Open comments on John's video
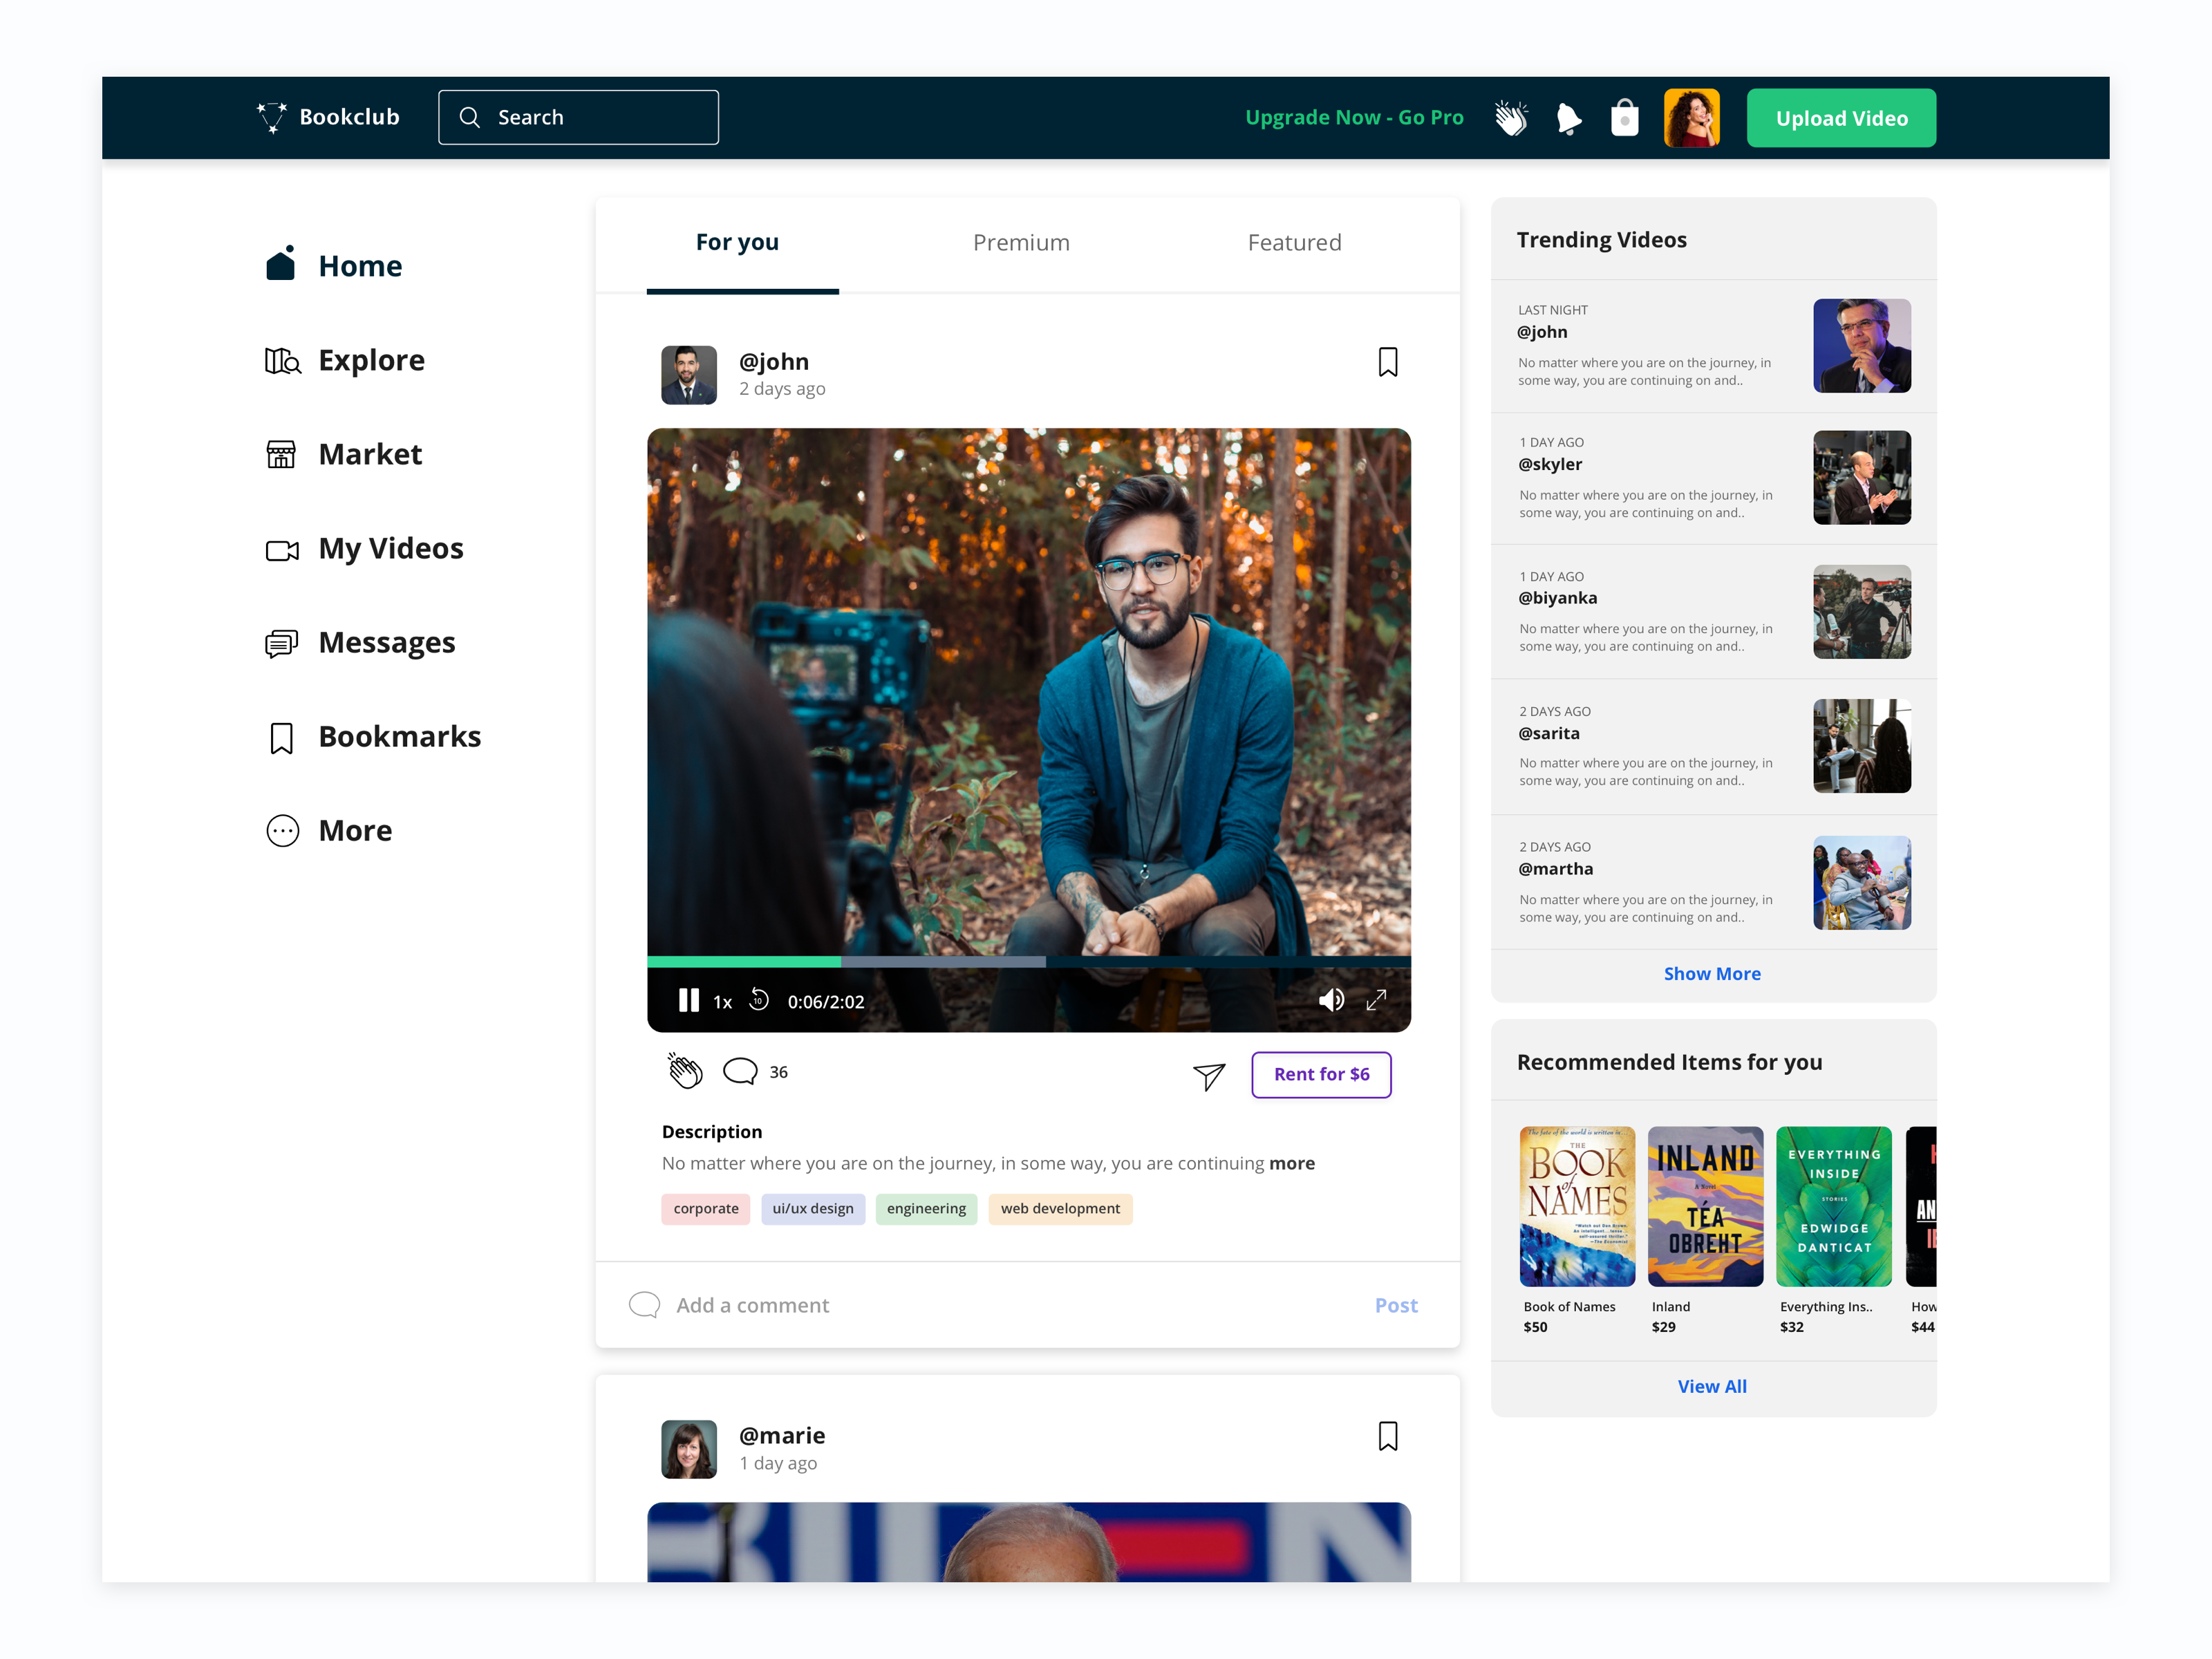 click(x=740, y=1072)
